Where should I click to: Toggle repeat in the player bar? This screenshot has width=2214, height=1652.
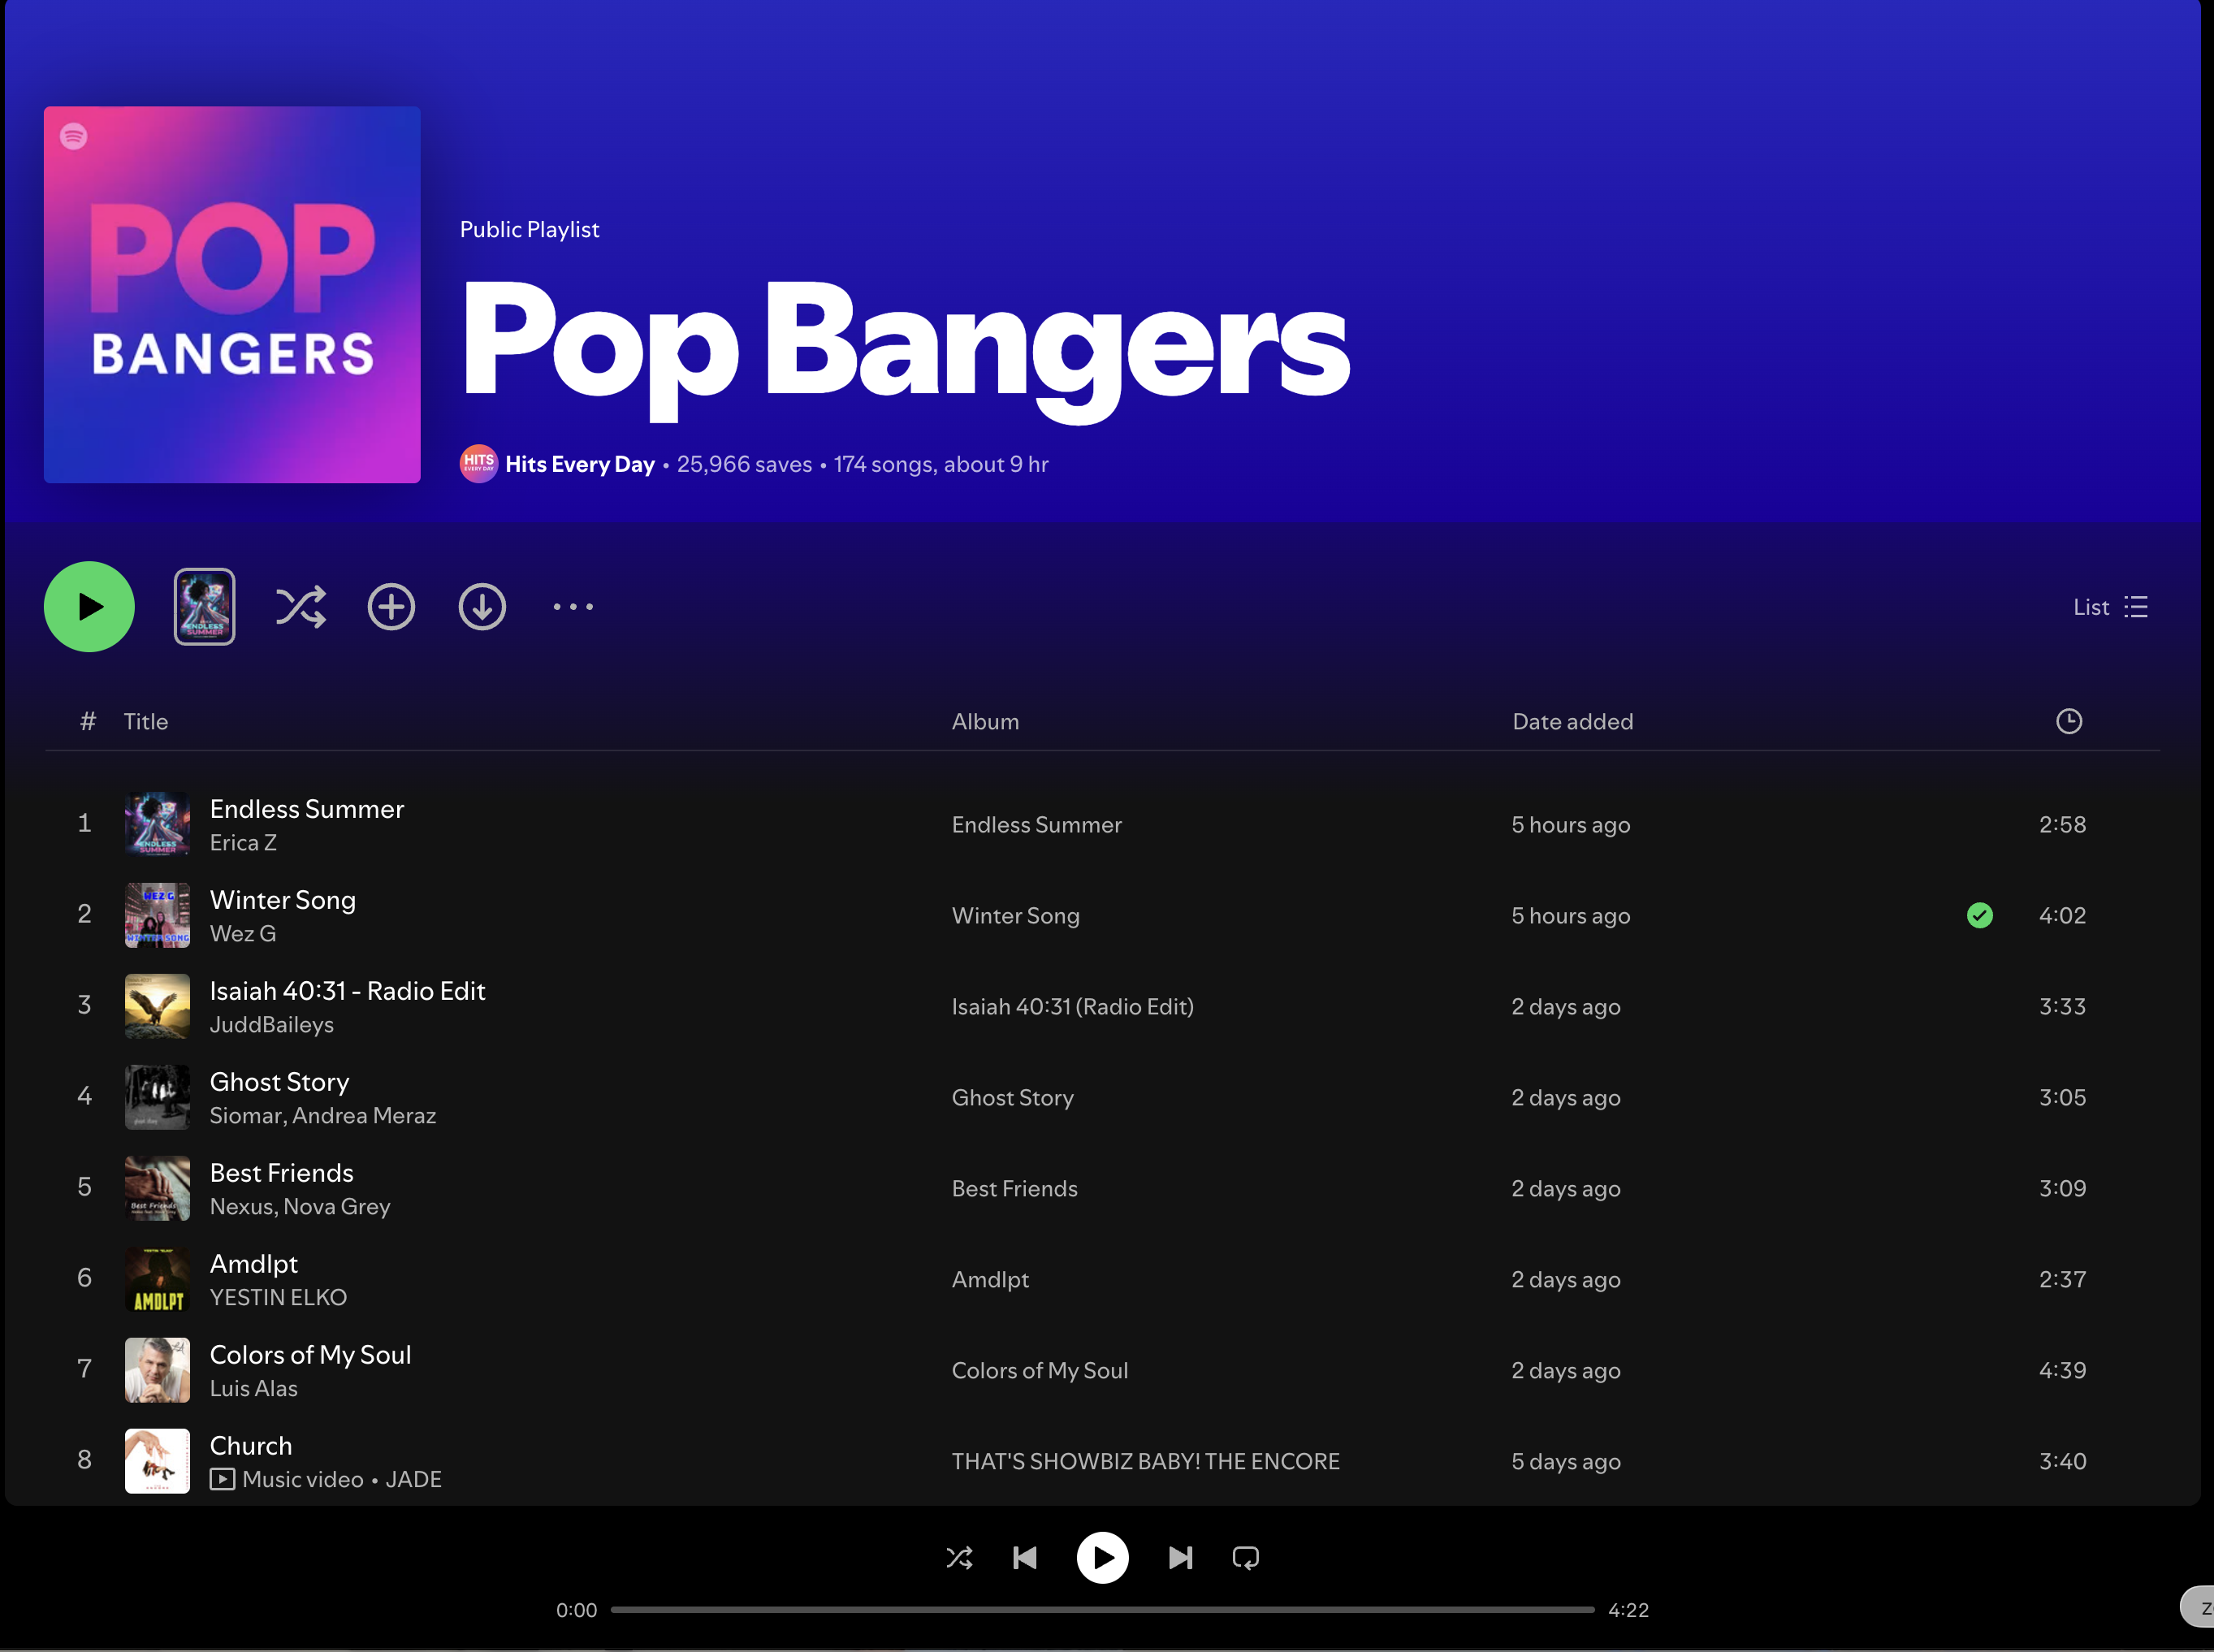coord(1246,1558)
